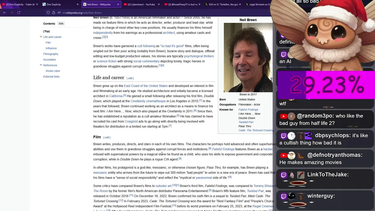Open 'Cade: The Tortured Crossing' infobox link

[256, 130]
